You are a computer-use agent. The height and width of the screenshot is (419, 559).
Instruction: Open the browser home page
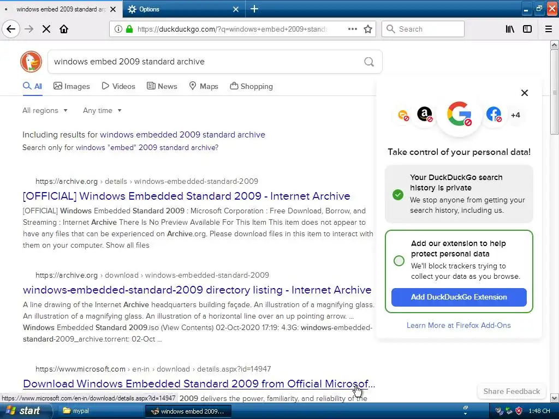tap(64, 29)
